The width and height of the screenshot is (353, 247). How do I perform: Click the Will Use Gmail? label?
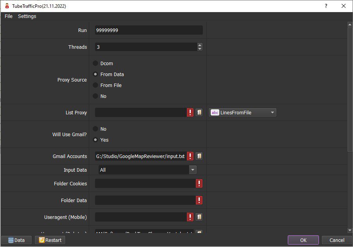(70, 134)
